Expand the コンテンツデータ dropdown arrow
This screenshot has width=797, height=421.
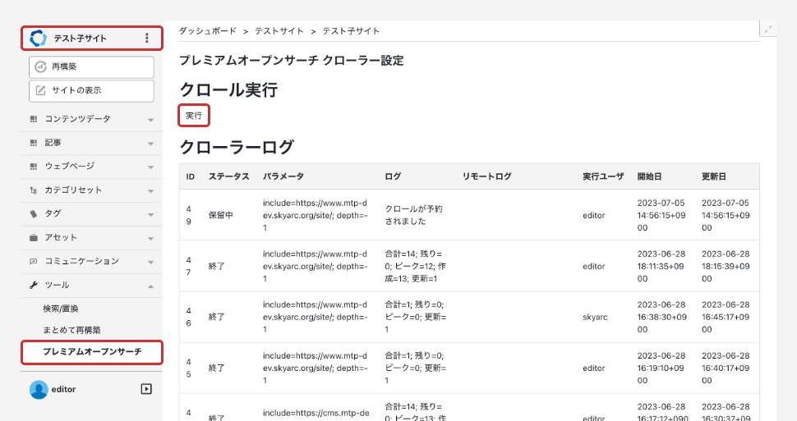150,120
